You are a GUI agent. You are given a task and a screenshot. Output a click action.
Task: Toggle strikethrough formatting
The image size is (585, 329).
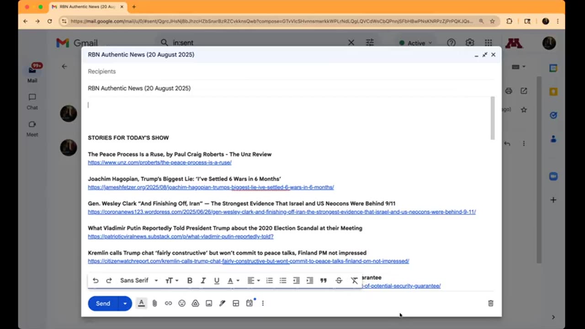point(339,281)
